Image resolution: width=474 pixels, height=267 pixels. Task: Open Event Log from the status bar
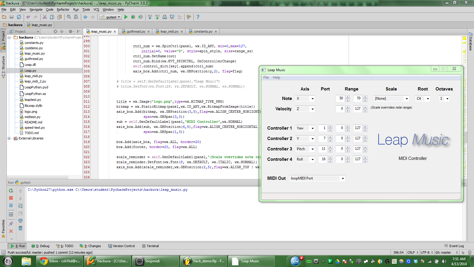pyautogui.click(x=454, y=246)
